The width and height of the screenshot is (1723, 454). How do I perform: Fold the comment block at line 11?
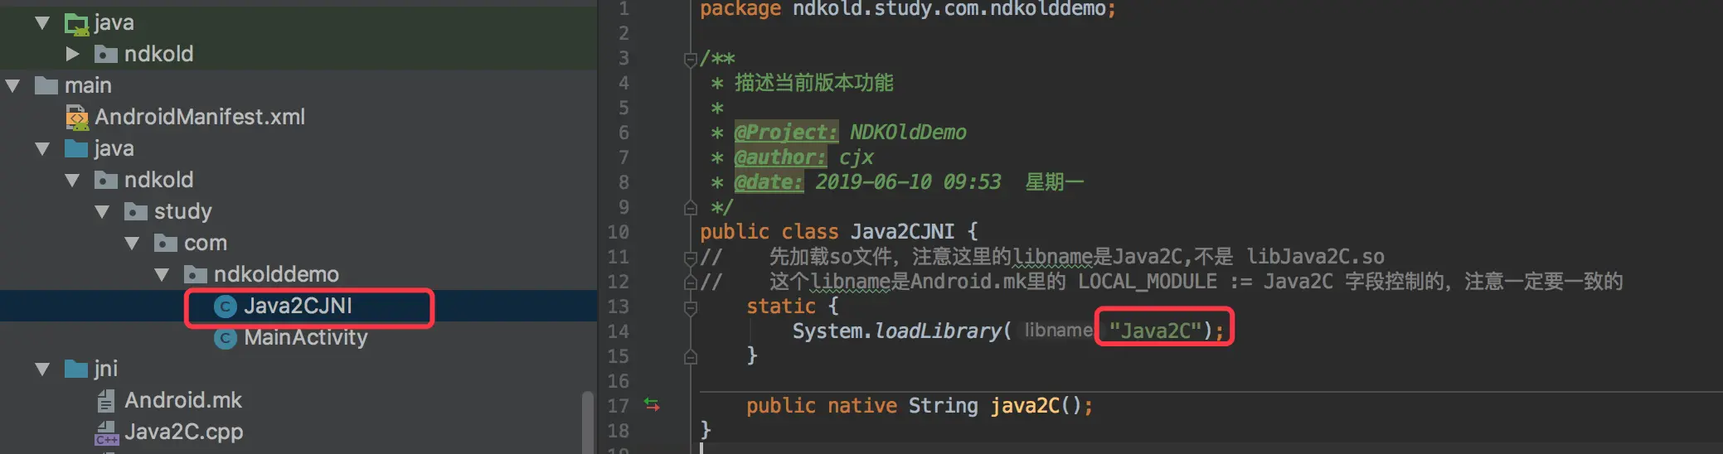690,258
